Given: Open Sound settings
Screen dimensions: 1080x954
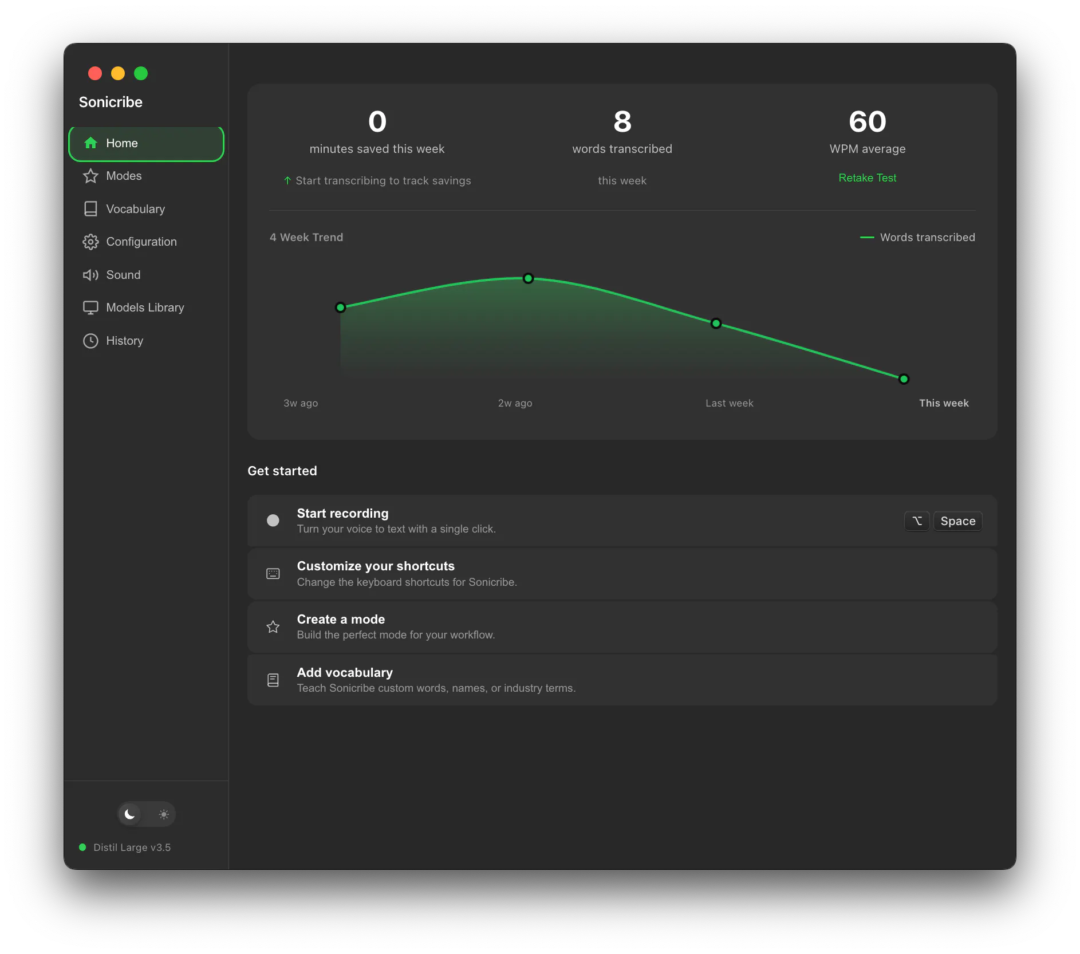Looking at the screenshot, I should coord(146,275).
